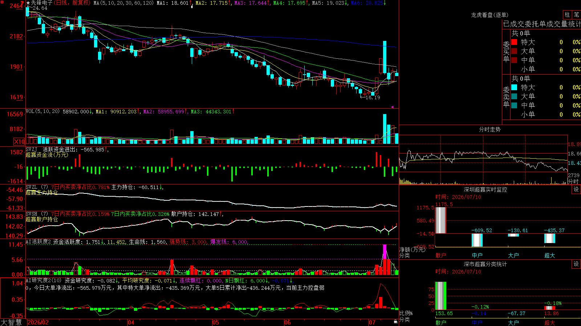Click the lock icon at the date axis end
The width and height of the screenshot is (581, 326).
point(395,322)
